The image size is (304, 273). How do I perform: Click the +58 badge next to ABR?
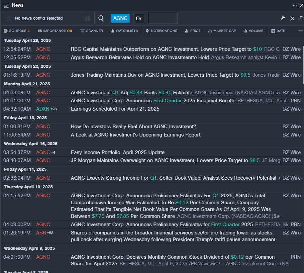click(x=50, y=233)
